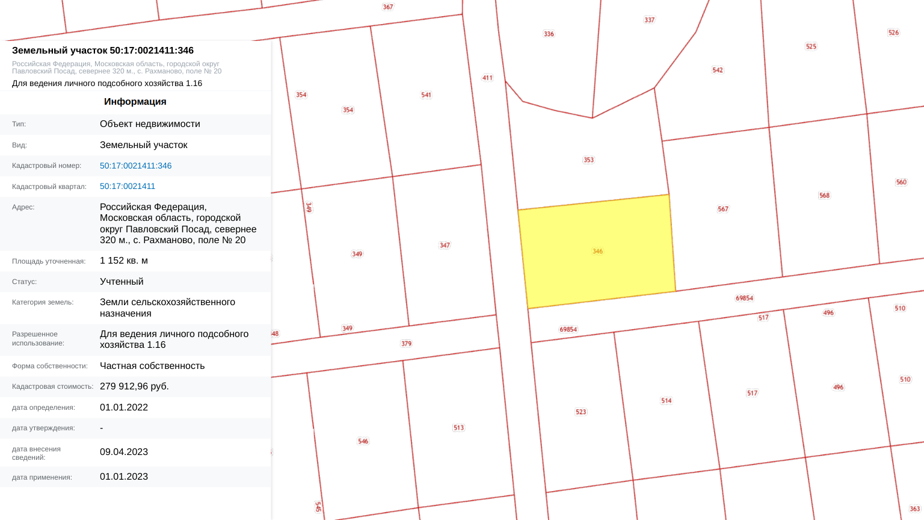Select the Информация section header
This screenshot has height=520, width=924.
(x=135, y=102)
